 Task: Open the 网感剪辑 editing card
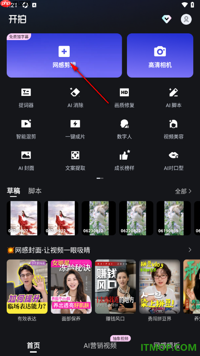64,55
